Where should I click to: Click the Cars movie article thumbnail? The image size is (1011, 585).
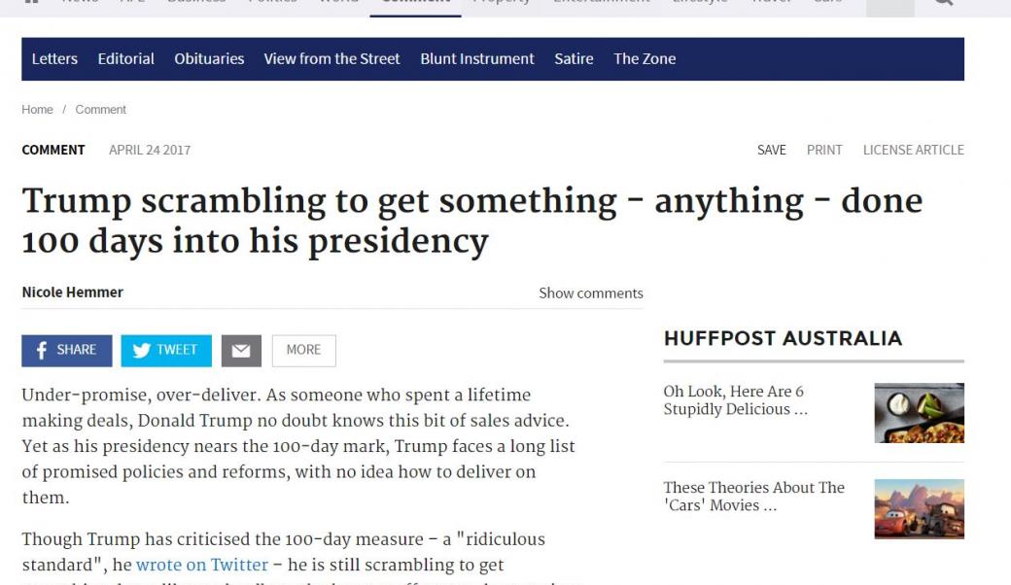point(919,507)
